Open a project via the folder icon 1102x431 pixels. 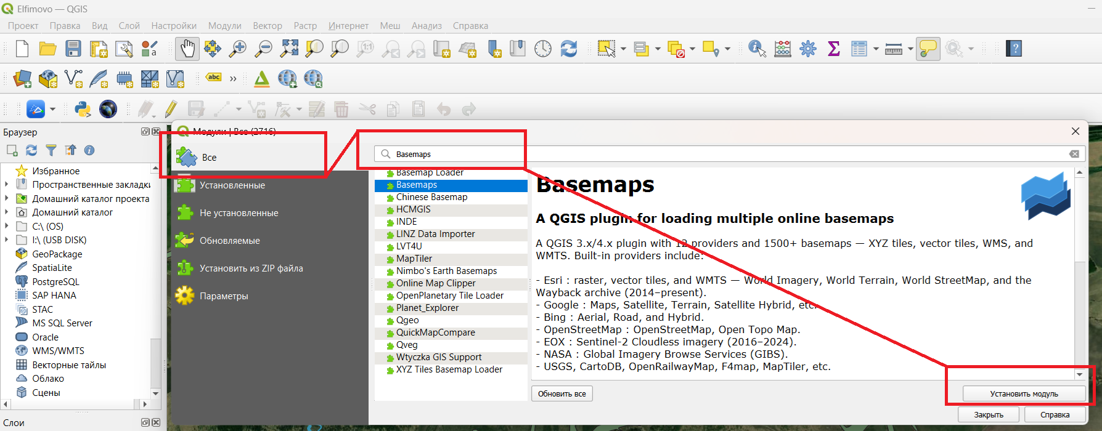[47, 49]
